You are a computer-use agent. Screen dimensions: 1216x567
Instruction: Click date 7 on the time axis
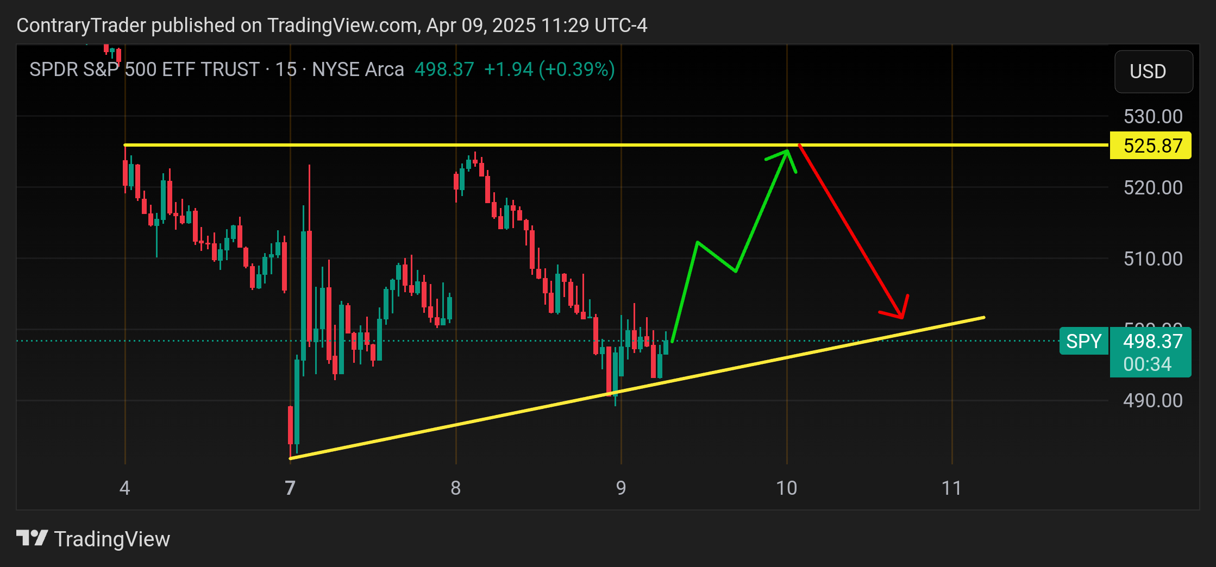point(290,488)
